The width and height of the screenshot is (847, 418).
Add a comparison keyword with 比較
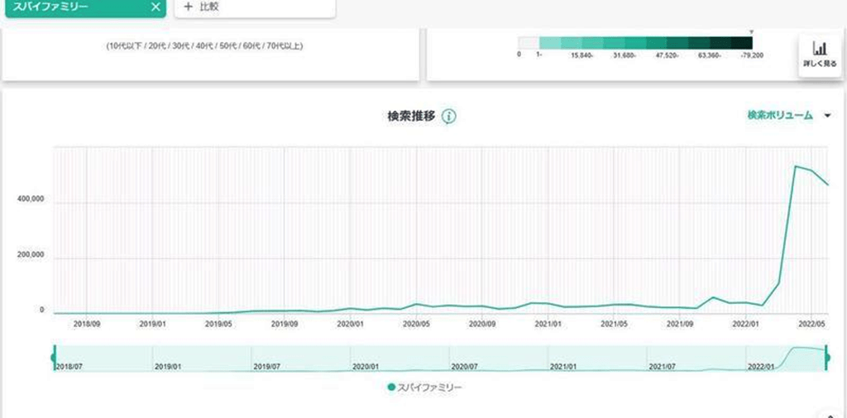coord(255,7)
